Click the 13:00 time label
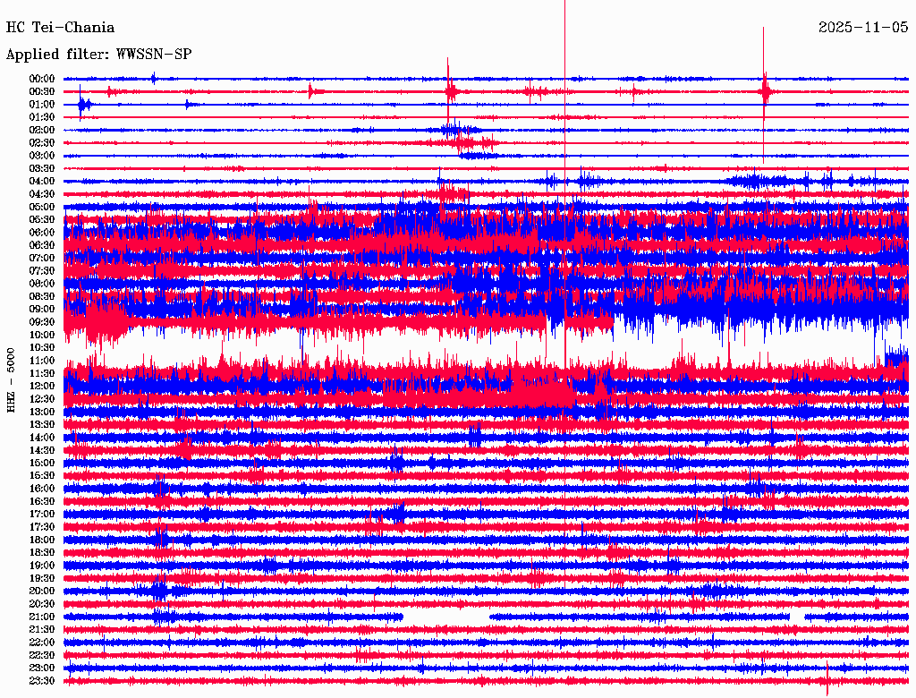Image resolution: width=916 pixels, height=698 pixels. pyautogui.click(x=42, y=412)
